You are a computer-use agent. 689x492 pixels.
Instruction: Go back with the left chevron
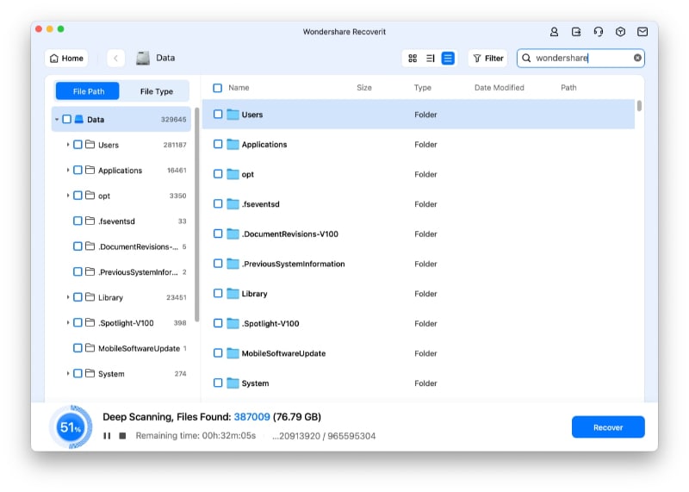click(x=116, y=58)
